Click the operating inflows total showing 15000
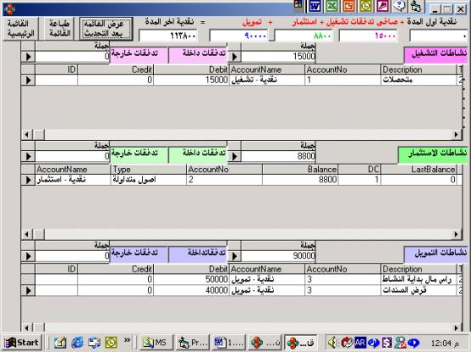 [279, 57]
